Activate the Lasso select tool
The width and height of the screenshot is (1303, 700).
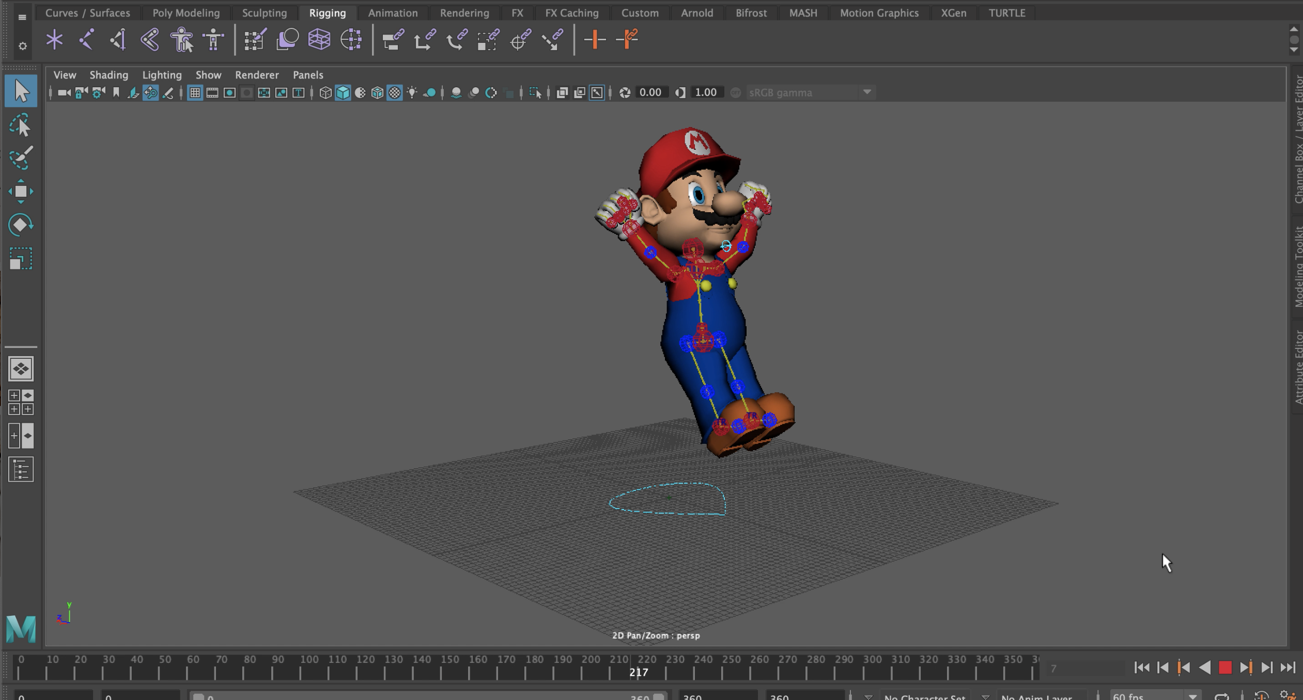tap(21, 125)
